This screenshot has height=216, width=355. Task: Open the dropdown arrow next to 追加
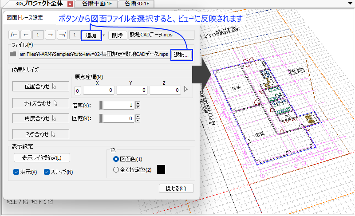(104, 35)
